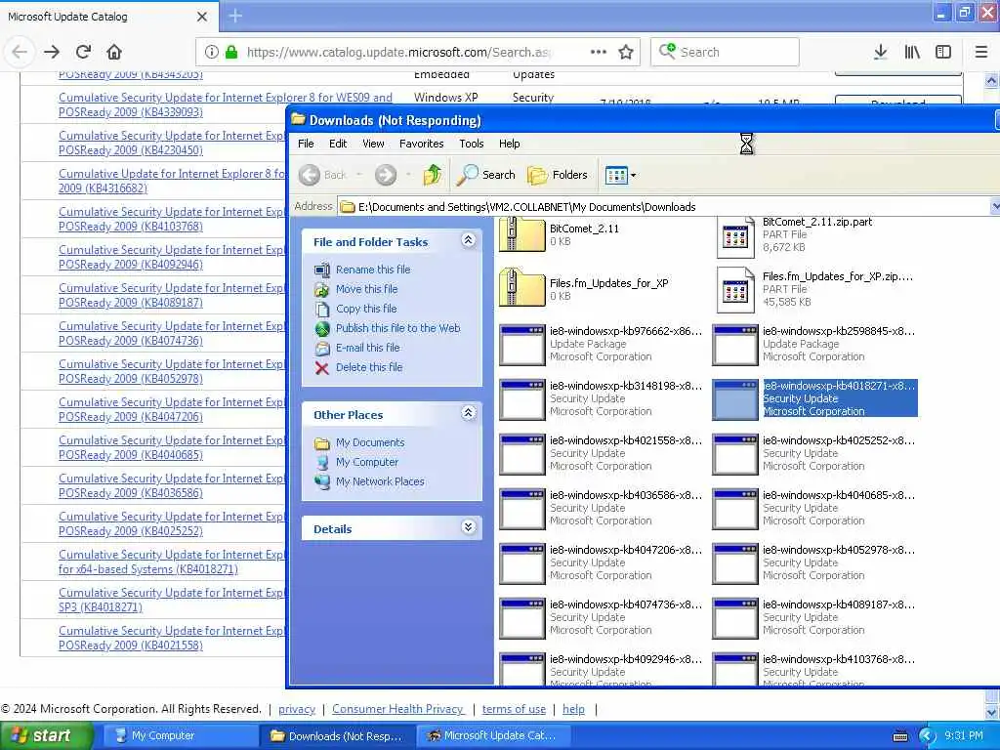1000x750 pixels.
Task: Click Delete this file
Action: (x=369, y=367)
